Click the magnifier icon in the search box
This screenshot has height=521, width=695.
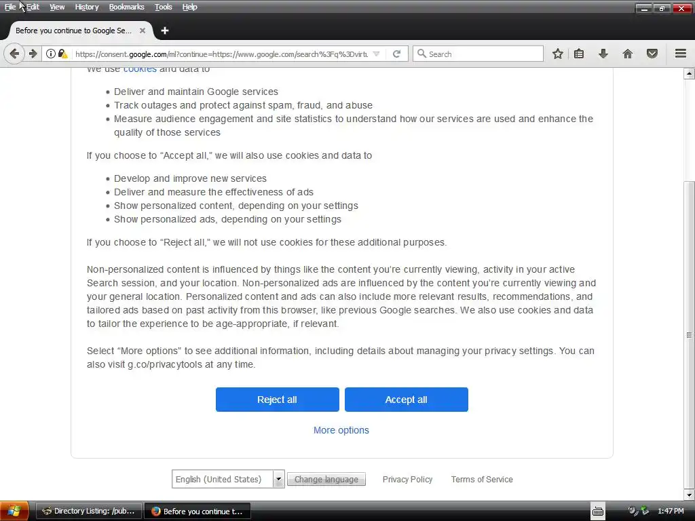click(x=421, y=54)
